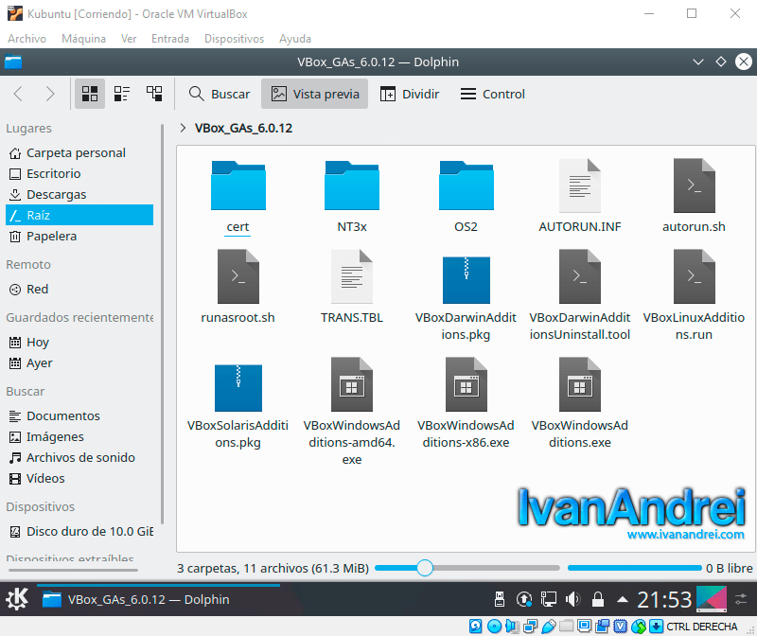This screenshot has height=636, width=757.
Task: Expand hidden system tray icons arrow
Action: point(623,600)
